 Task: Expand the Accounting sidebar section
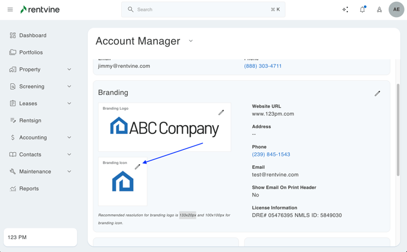69,138
